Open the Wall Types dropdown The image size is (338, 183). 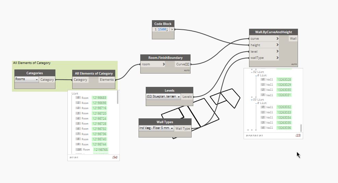[x=156, y=128]
